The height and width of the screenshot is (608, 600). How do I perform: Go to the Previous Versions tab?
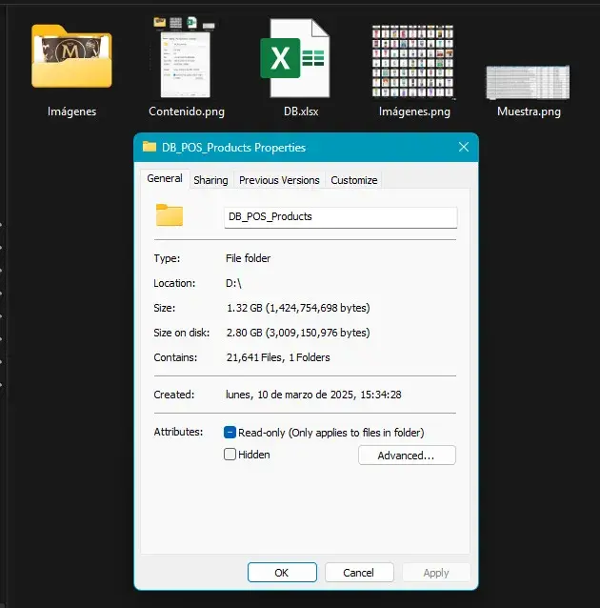279,180
